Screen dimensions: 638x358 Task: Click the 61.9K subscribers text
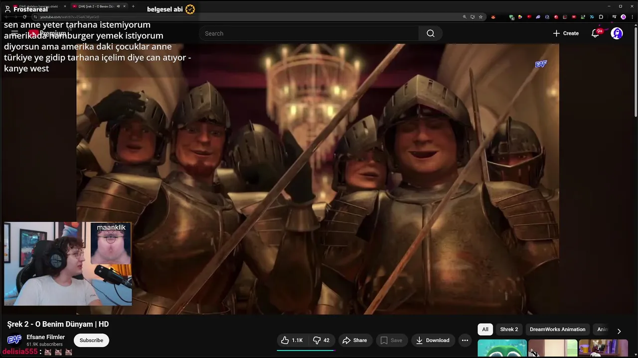tap(45, 344)
